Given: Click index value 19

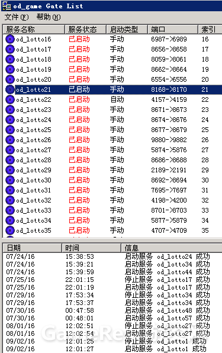Looking at the screenshot, I should pos(205,69).
